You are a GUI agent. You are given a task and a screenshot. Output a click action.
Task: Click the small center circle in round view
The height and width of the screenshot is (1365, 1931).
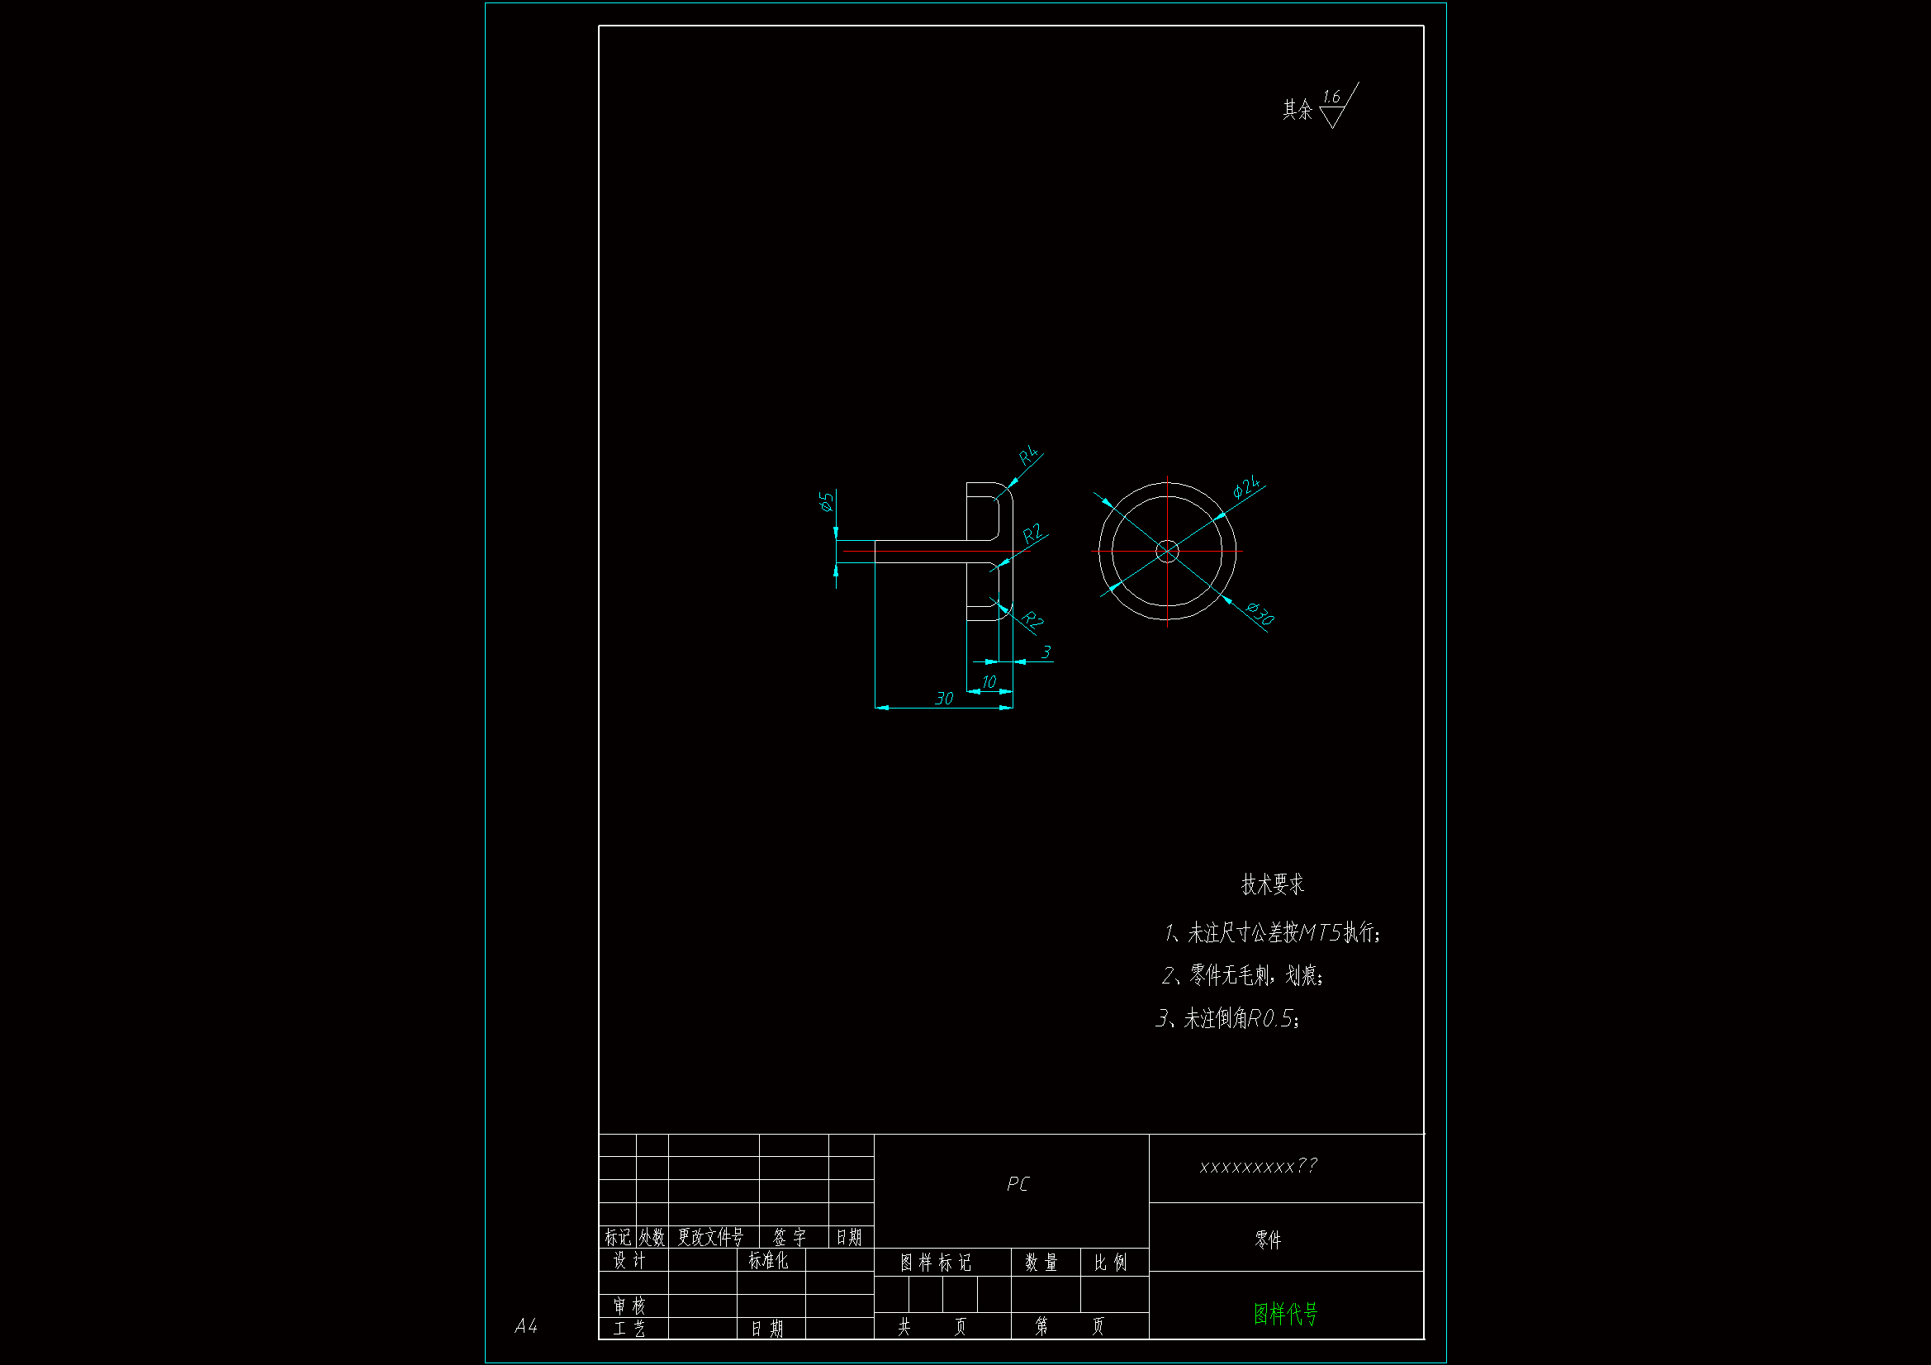[x=1167, y=552]
